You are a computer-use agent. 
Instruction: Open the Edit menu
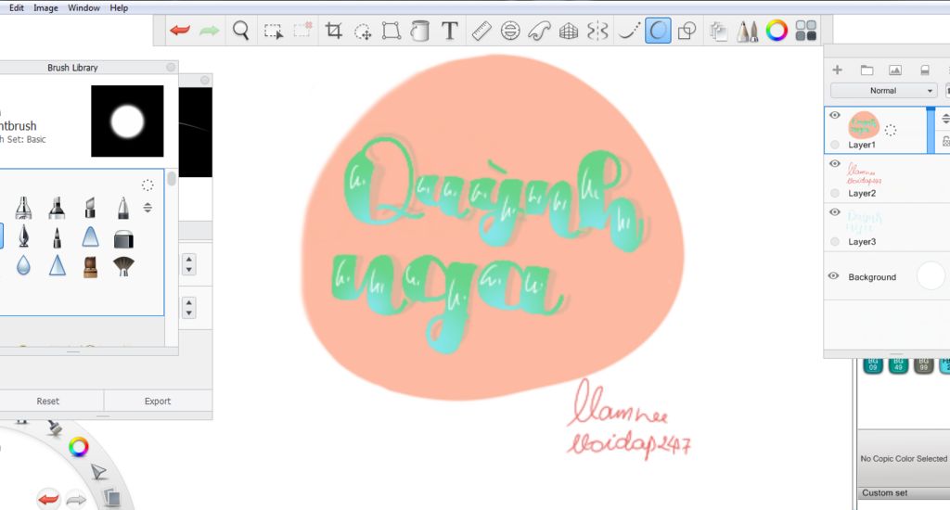click(17, 7)
